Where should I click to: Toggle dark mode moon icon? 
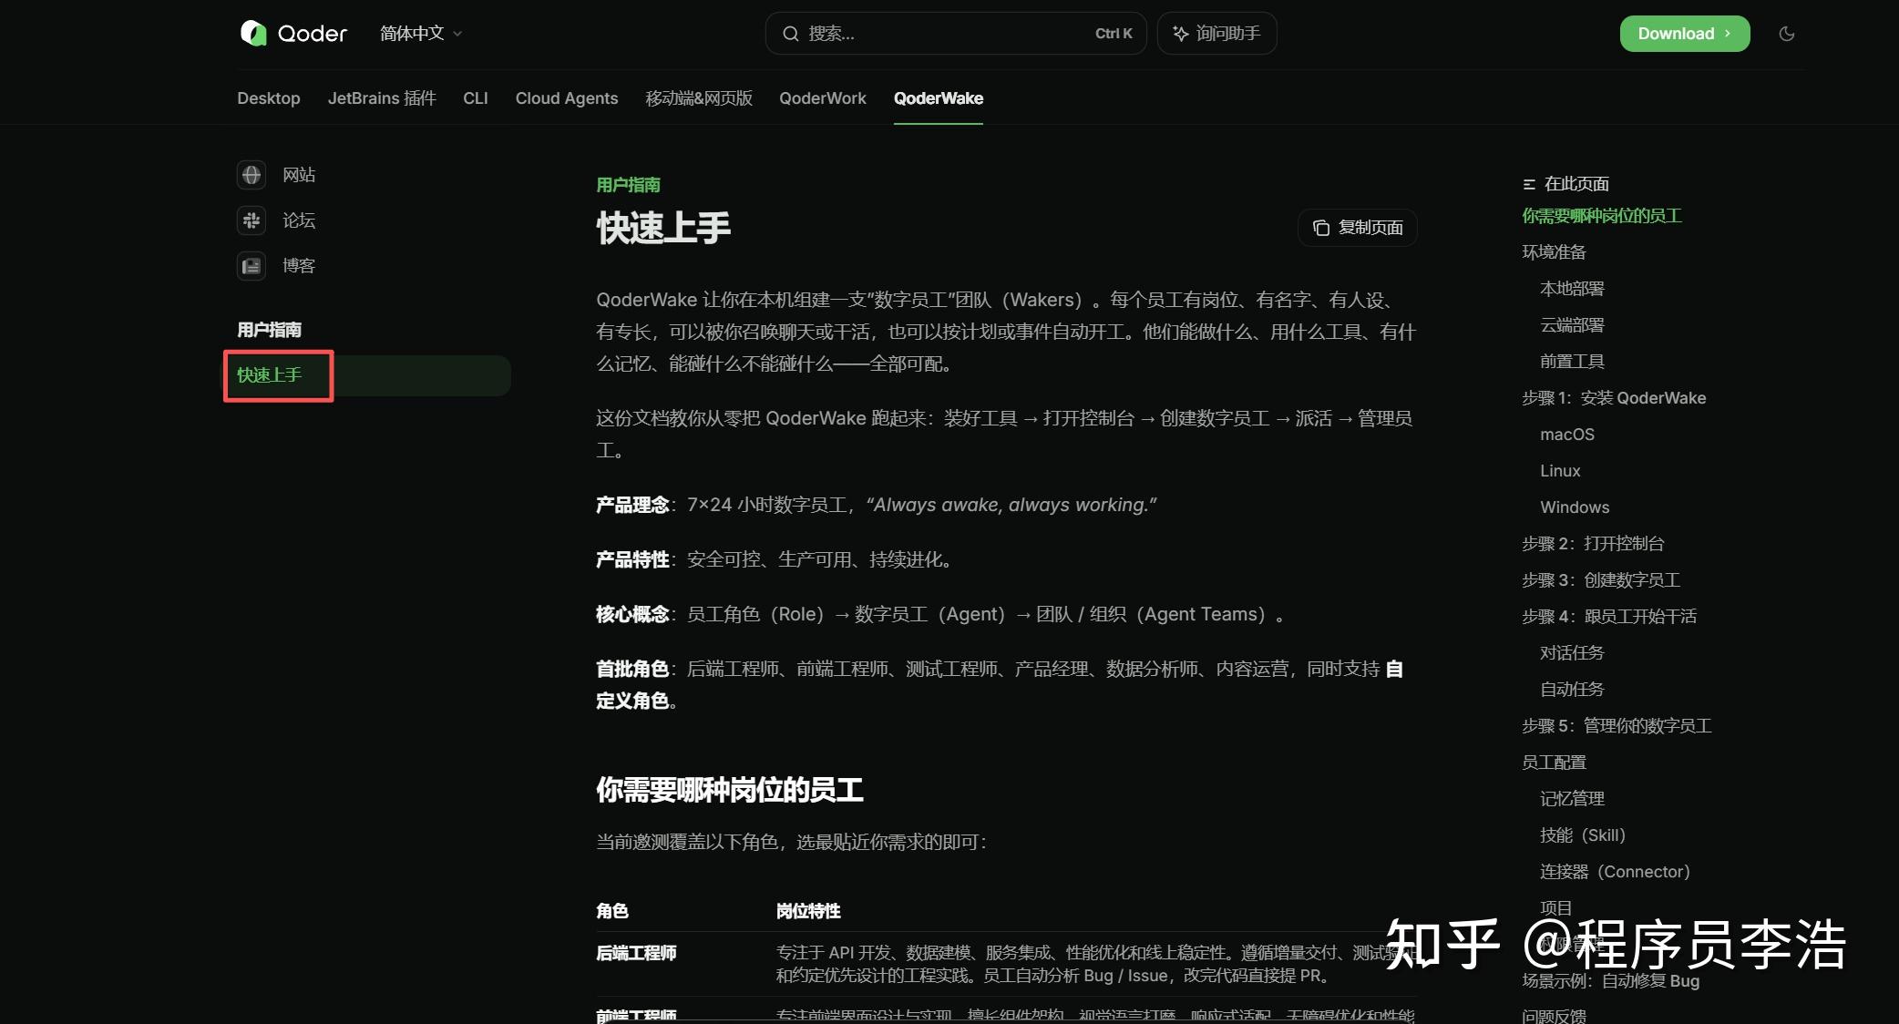tap(1786, 34)
